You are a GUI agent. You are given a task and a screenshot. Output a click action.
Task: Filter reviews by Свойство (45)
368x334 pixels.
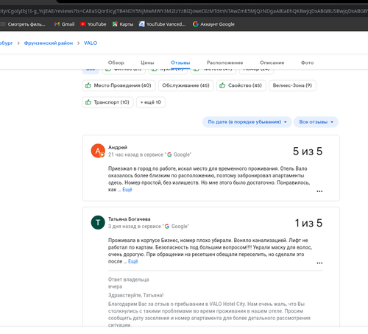tap(241, 85)
